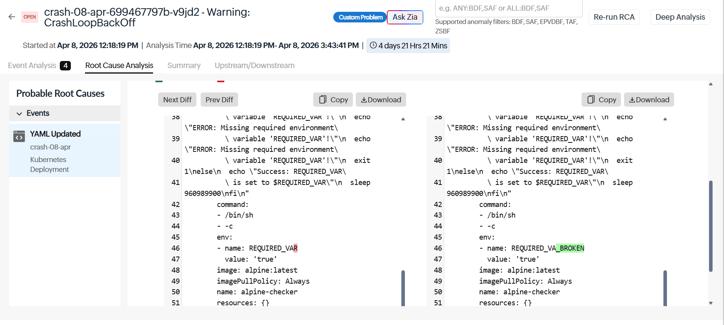Click main panel scroll-down arrow
The height and width of the screenshot is (325, 724).
[711, 303]
